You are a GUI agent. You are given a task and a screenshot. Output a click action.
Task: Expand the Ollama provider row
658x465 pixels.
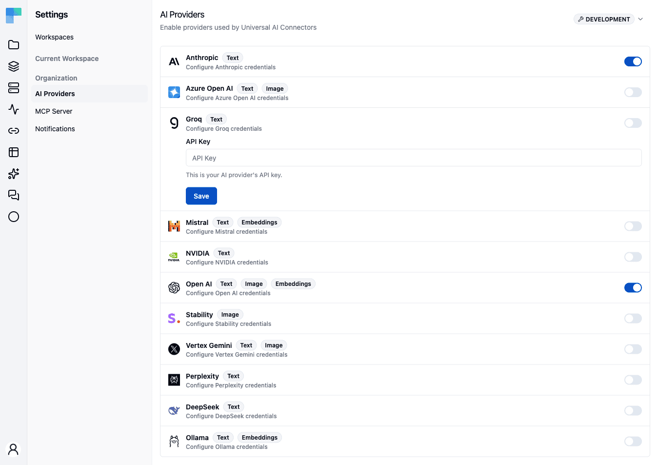point(405,441)
